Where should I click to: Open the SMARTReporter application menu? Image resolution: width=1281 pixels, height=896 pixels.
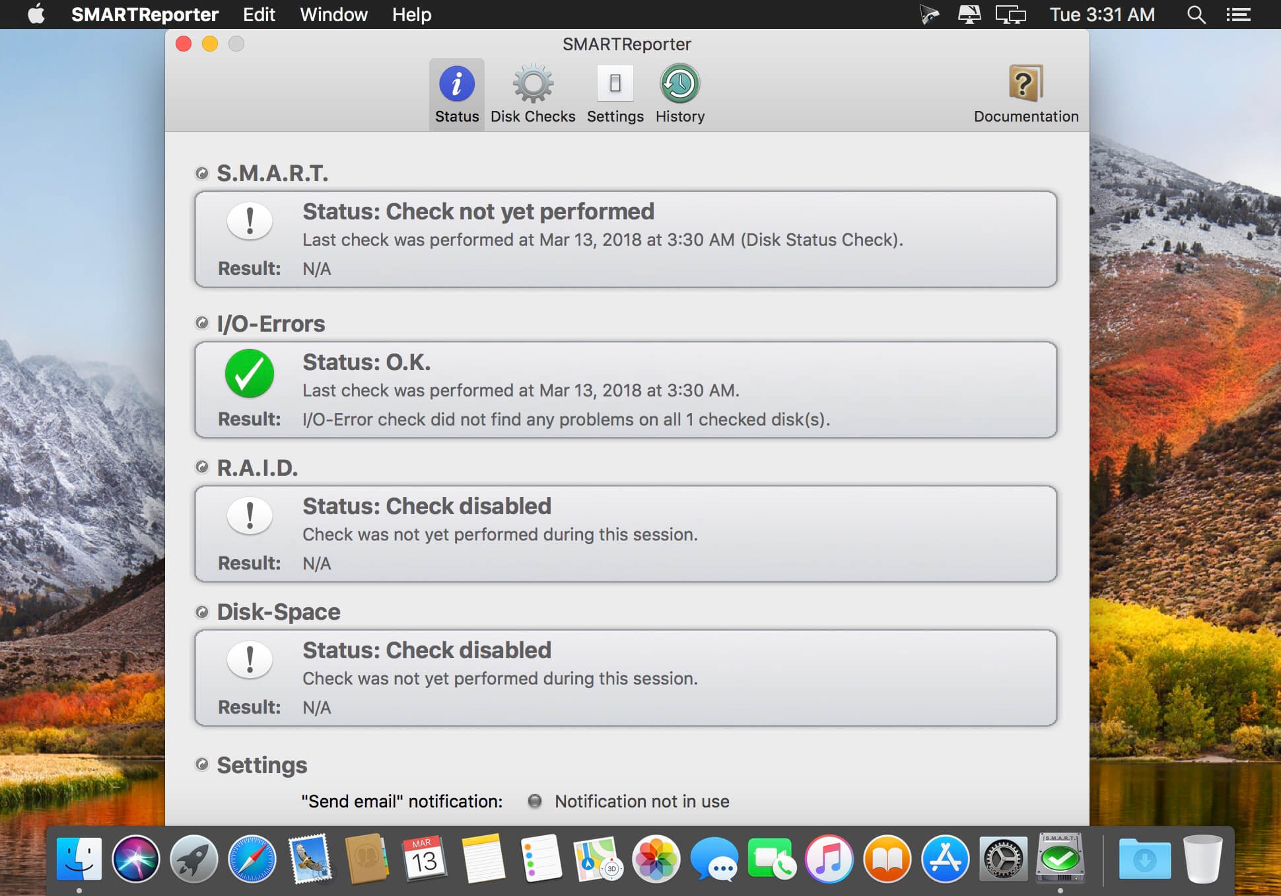(145, 15)
